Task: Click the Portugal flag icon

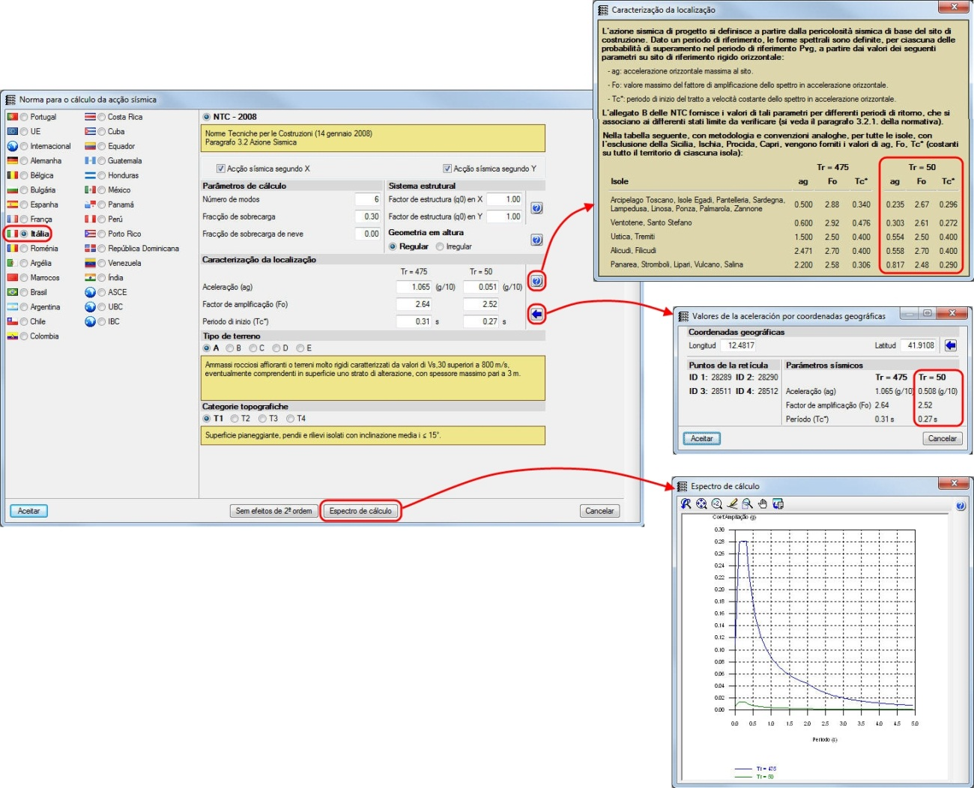Action: [x=12, y=117]
